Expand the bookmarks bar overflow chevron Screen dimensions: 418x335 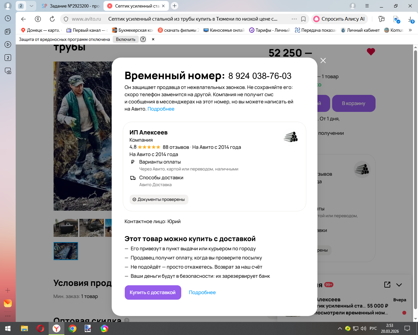410,30
